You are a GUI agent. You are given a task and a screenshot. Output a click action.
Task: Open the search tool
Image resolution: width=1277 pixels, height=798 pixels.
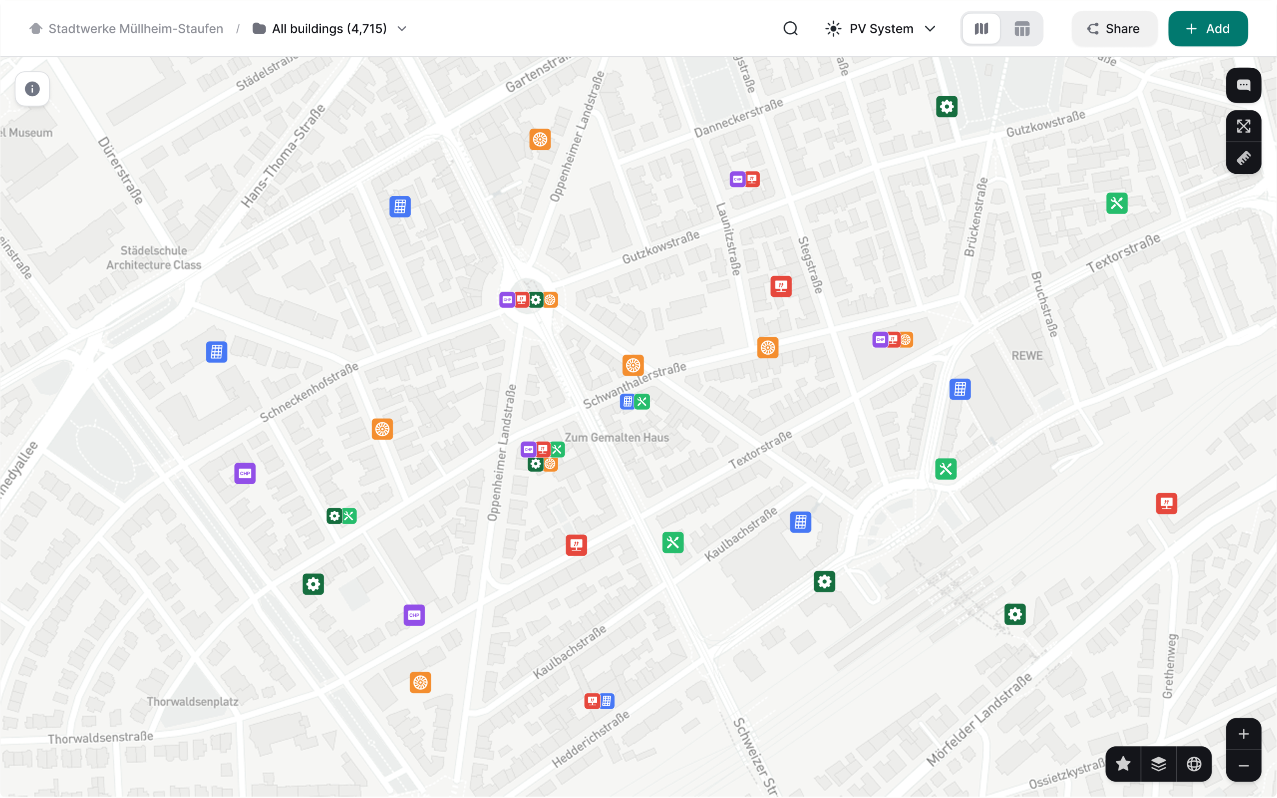(x=790, y=28)
